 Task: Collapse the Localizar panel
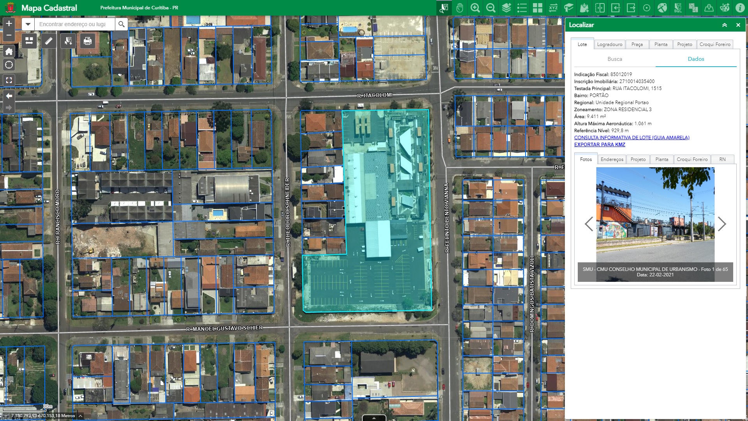pos(725,25)
